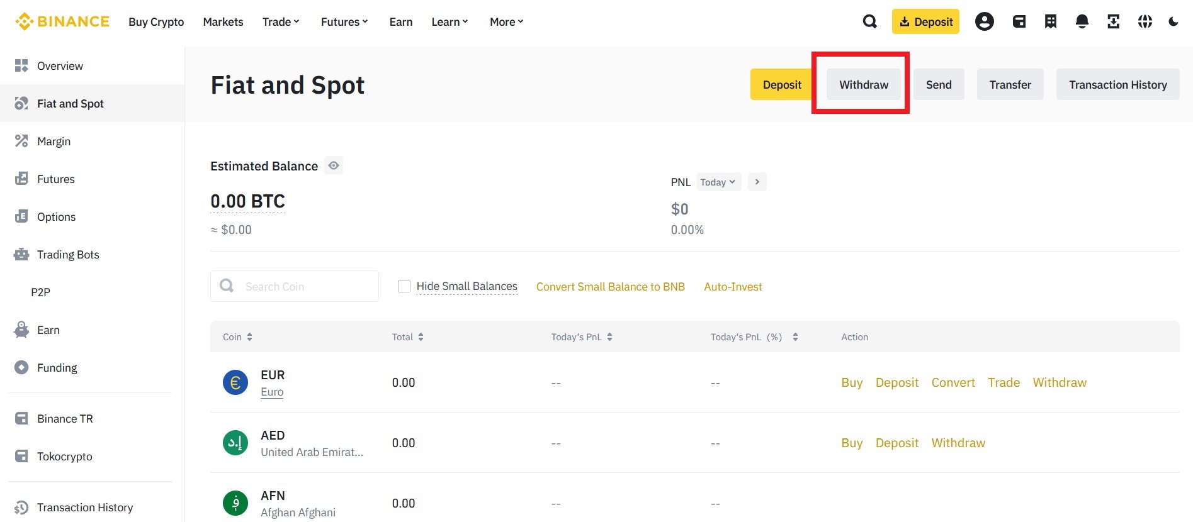Click the Fiat and Spot Deposit button
Viewport: 1193px width, 522px height.
point(782,84)
